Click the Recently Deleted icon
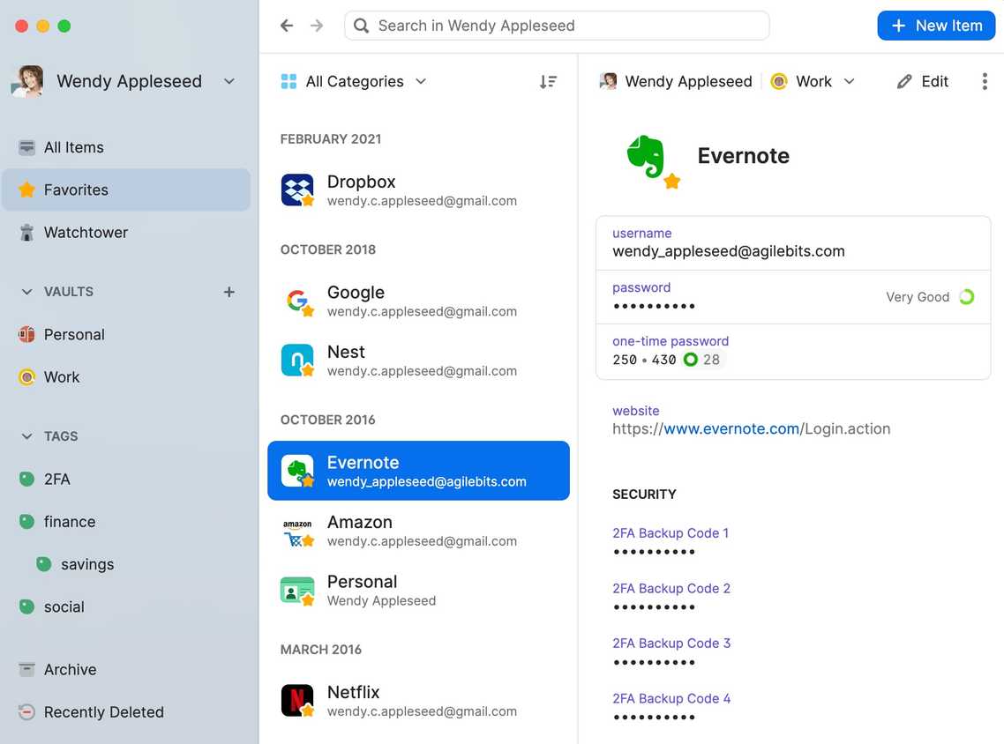This screenshot has width=1004, height=744. (x=26, y=711)
